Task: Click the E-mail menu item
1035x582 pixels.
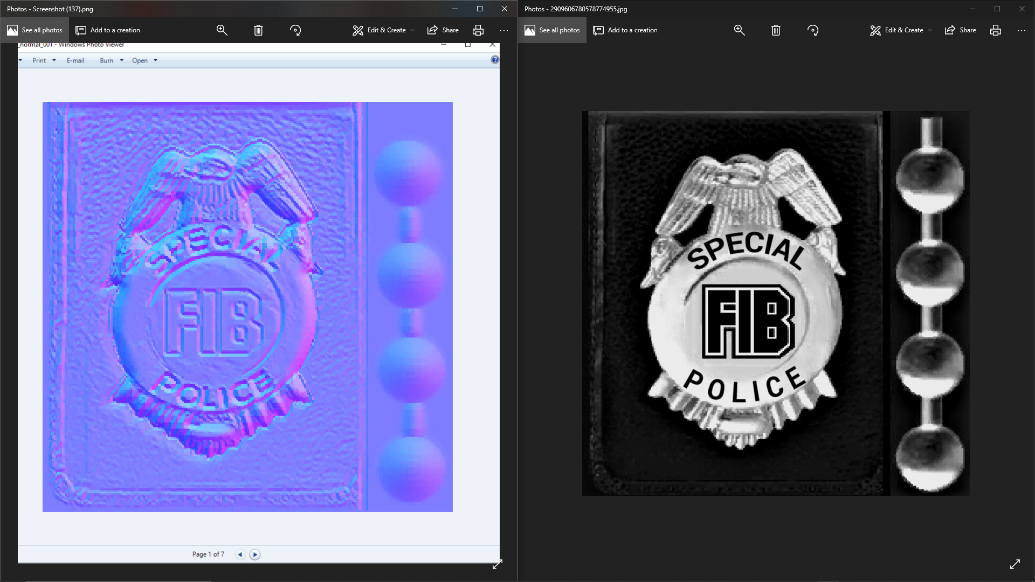Action: [x=75, y=60]
